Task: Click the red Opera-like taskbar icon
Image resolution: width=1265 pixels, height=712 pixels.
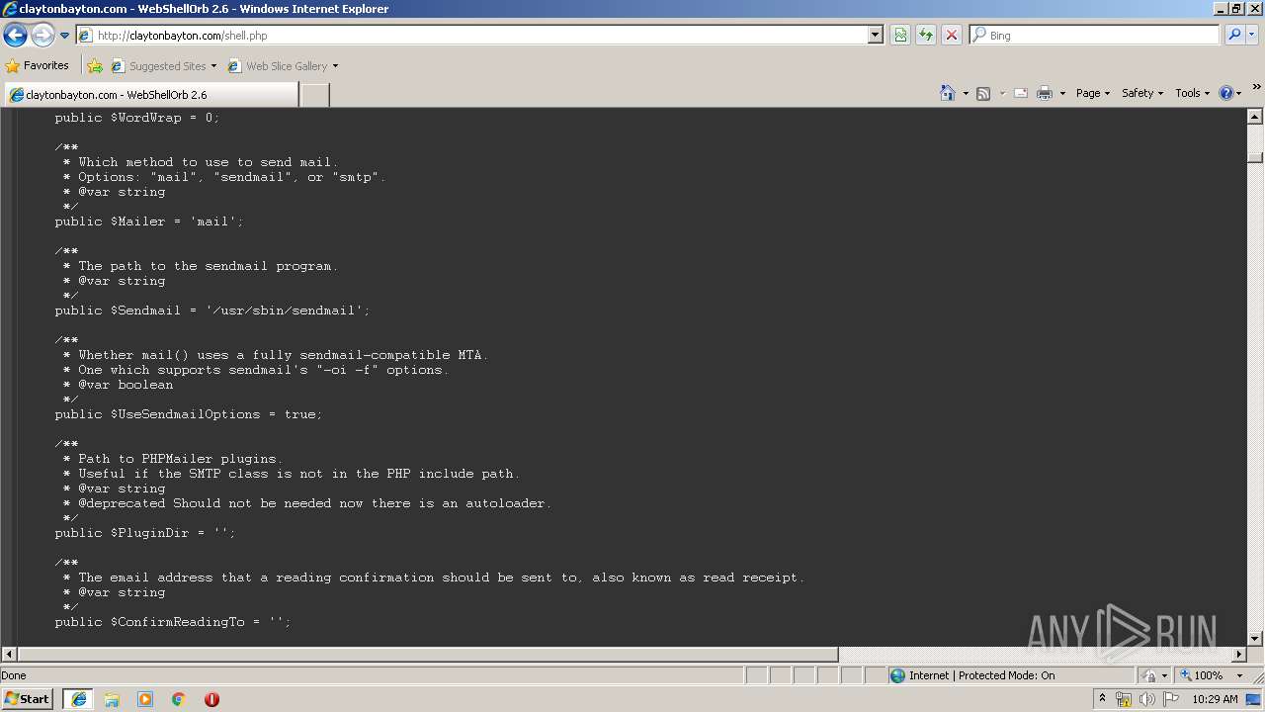Action: pyautogui.click(x=211, y=699)
